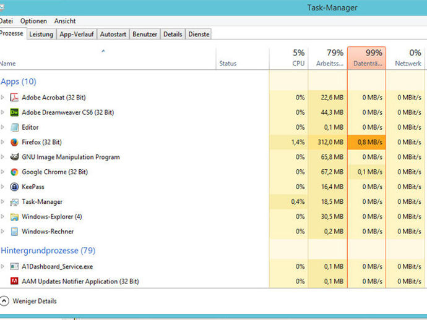427x320 pixels.
Task: Expand the Adobe Acrobat process group
Action: [2, 98]
